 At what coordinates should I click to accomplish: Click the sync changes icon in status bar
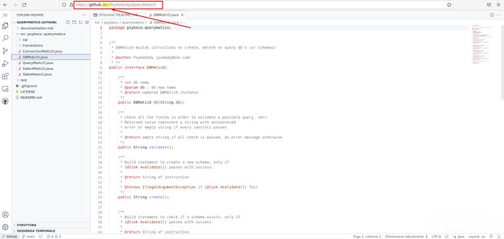(40, 236)
